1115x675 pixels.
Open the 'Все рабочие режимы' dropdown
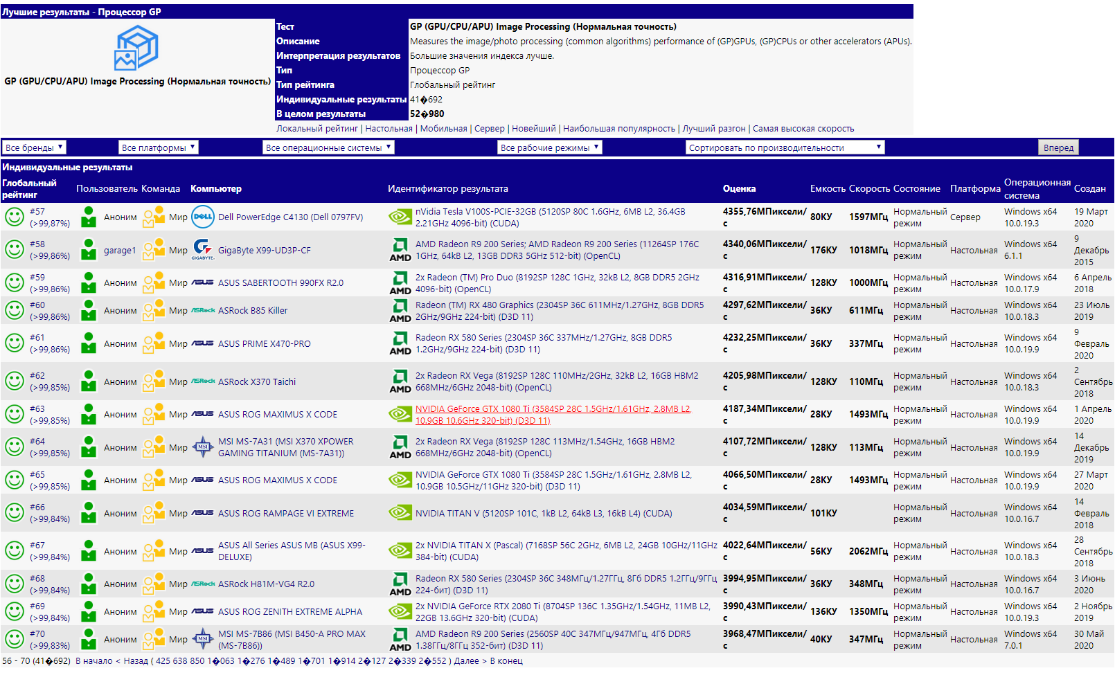(x=550, y=147)
